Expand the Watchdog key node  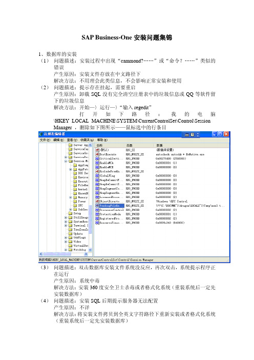coord(66,250)
